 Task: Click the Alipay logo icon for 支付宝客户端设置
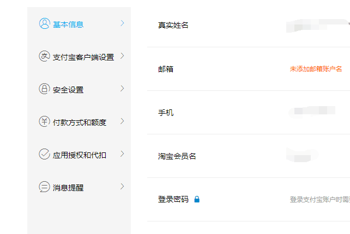click(x=44, y=56)
